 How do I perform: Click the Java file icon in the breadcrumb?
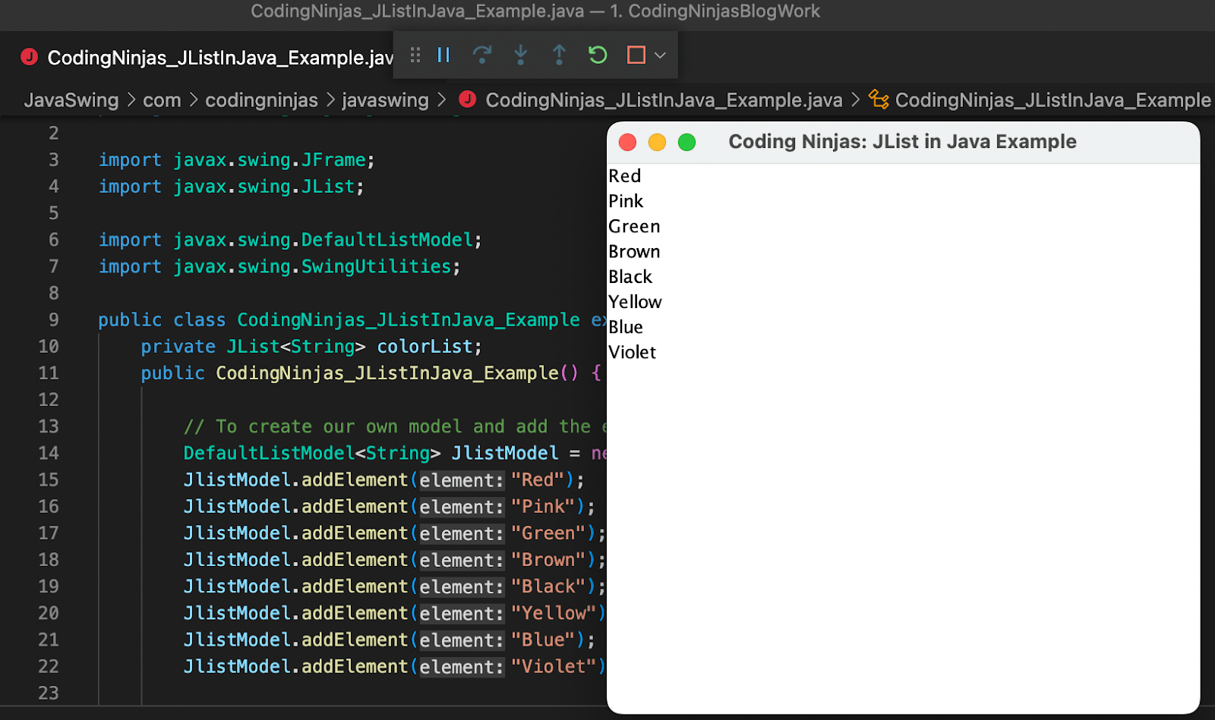pos(469,99)
